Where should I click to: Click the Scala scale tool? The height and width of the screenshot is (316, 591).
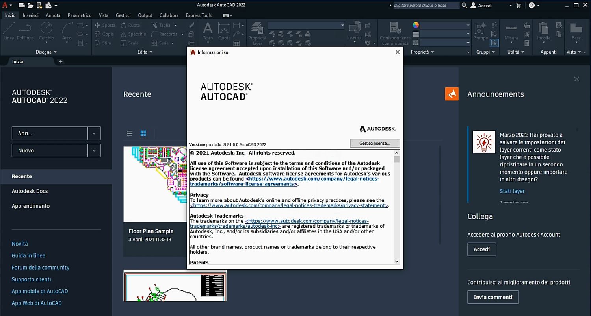pyautogui.click(x=130, y=43)
